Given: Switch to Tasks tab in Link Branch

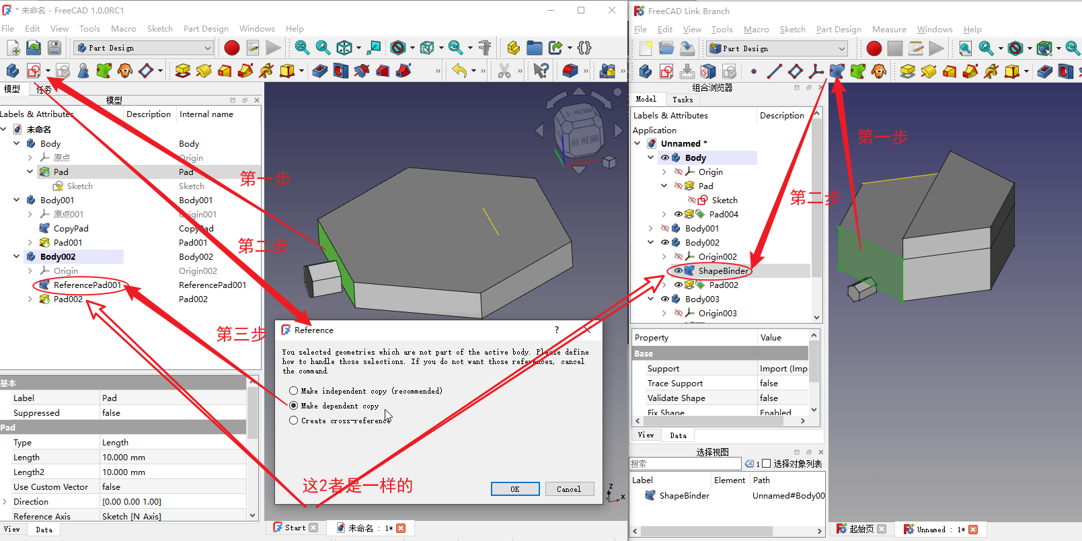Looking at the screenshot, I should click(x=683, y=99).
